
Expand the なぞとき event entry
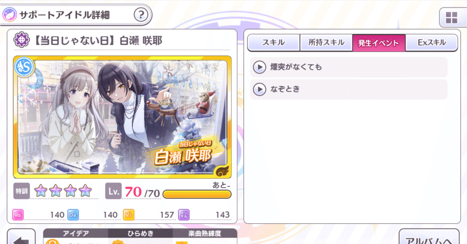click(349, 89)
